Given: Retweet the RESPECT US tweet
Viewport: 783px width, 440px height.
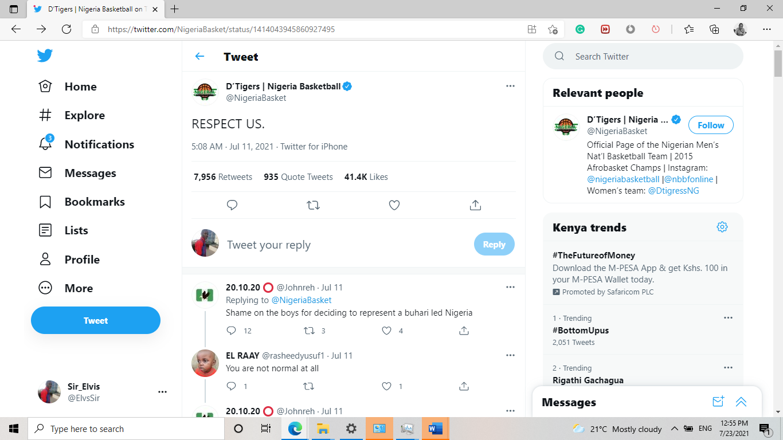Looking at the screenshot, I should (313, 205).
